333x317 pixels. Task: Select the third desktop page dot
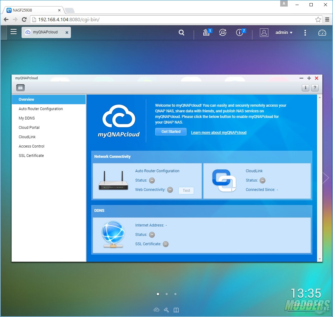tap(175, 294)
